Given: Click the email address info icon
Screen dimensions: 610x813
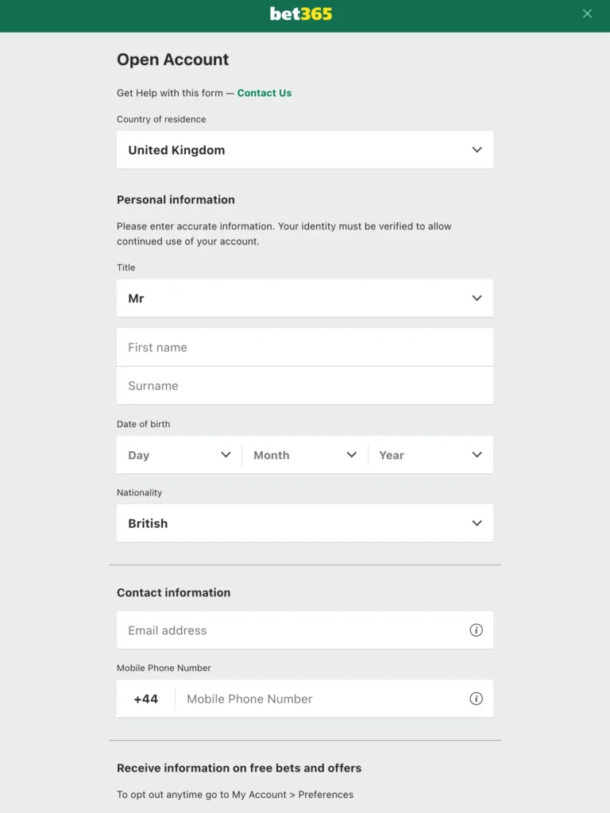Looking at the screenshot, I should 476,630.
